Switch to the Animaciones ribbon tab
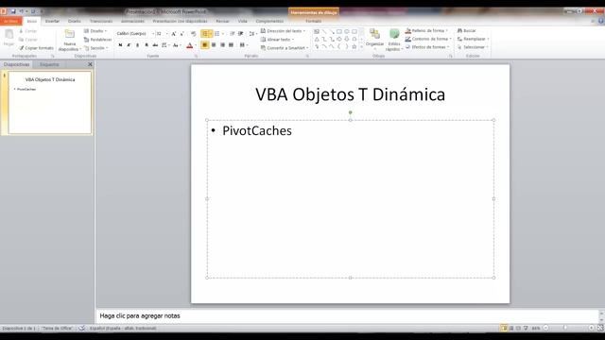 pyautogui.click(x=132, y=21)
